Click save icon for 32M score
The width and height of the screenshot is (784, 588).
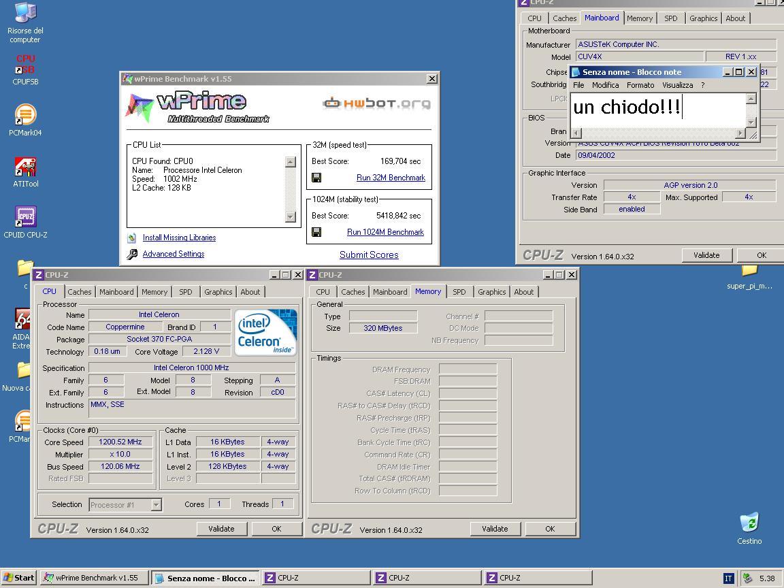[x=316, y=178]
